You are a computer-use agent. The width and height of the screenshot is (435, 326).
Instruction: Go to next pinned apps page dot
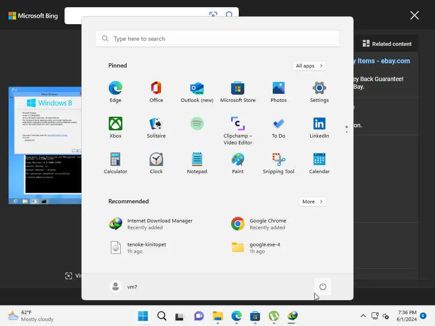coord(347,132)
